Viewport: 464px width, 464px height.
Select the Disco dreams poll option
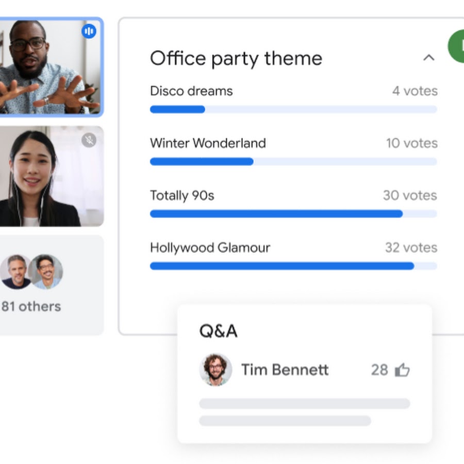tap(293, 99)
